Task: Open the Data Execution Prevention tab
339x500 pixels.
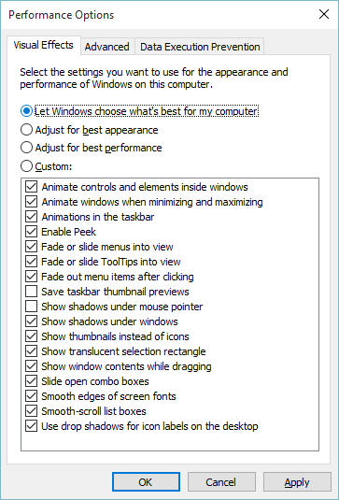Action: [x=200, y=47]
